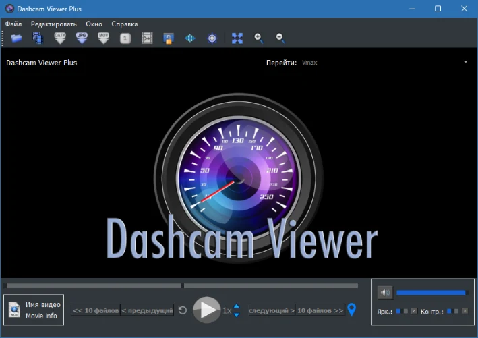478x338 pixels.
Task: Expand the Перейти dropdown arrow
Action: pyautogui.click(x=465, y=62)
